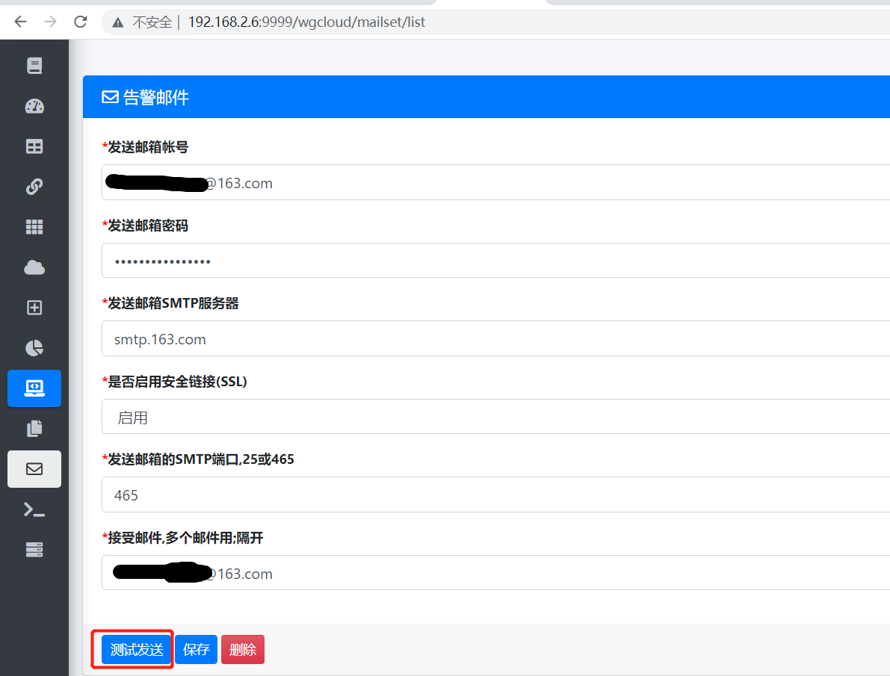This screenshot has width=890, height=676.
Task: Click the link chain icon in sidebar
Action: tap(34, 186)
